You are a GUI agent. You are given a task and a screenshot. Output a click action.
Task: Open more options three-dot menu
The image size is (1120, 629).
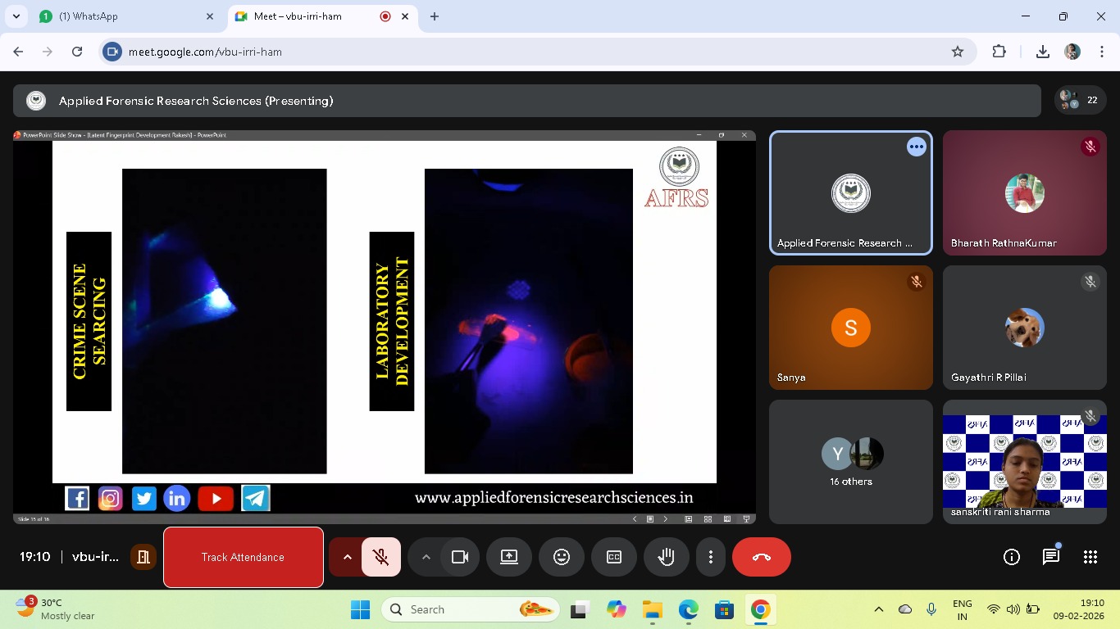tap(711, 557)
